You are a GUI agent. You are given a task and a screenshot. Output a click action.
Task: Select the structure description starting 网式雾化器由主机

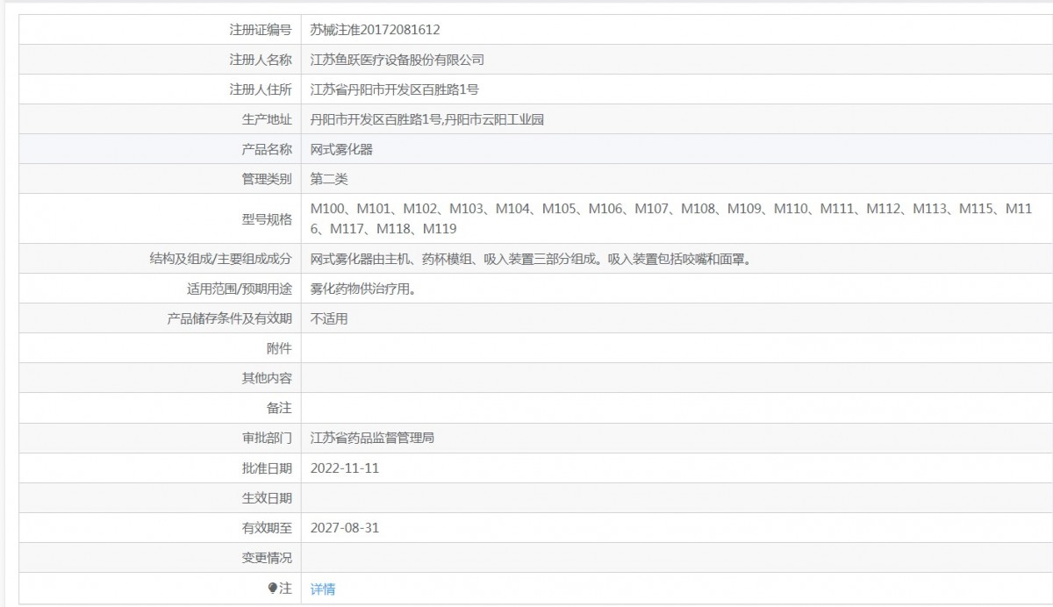pyautogui.click(x=531, y=260)
